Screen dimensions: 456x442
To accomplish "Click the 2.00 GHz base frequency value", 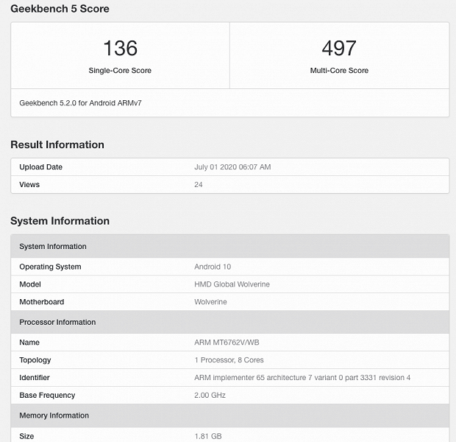I will [x=210, y=396].
